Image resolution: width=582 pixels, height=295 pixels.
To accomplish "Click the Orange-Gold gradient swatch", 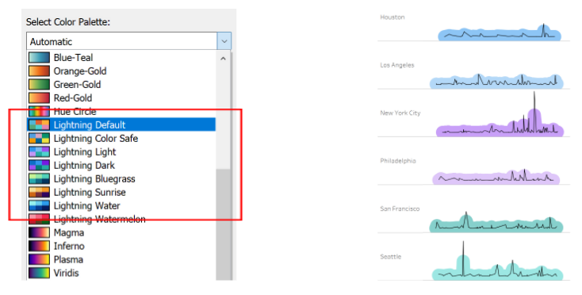I will (x=39, y=71).
